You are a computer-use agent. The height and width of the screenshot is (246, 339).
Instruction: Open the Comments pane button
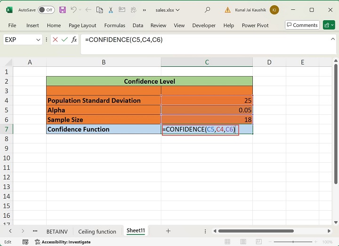click(302, 25)
